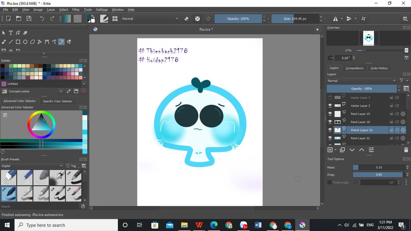This screenshot has height=231, width=411.
Task: Hide Paint Layer 21 using eye icon
Action: [330, 130]
